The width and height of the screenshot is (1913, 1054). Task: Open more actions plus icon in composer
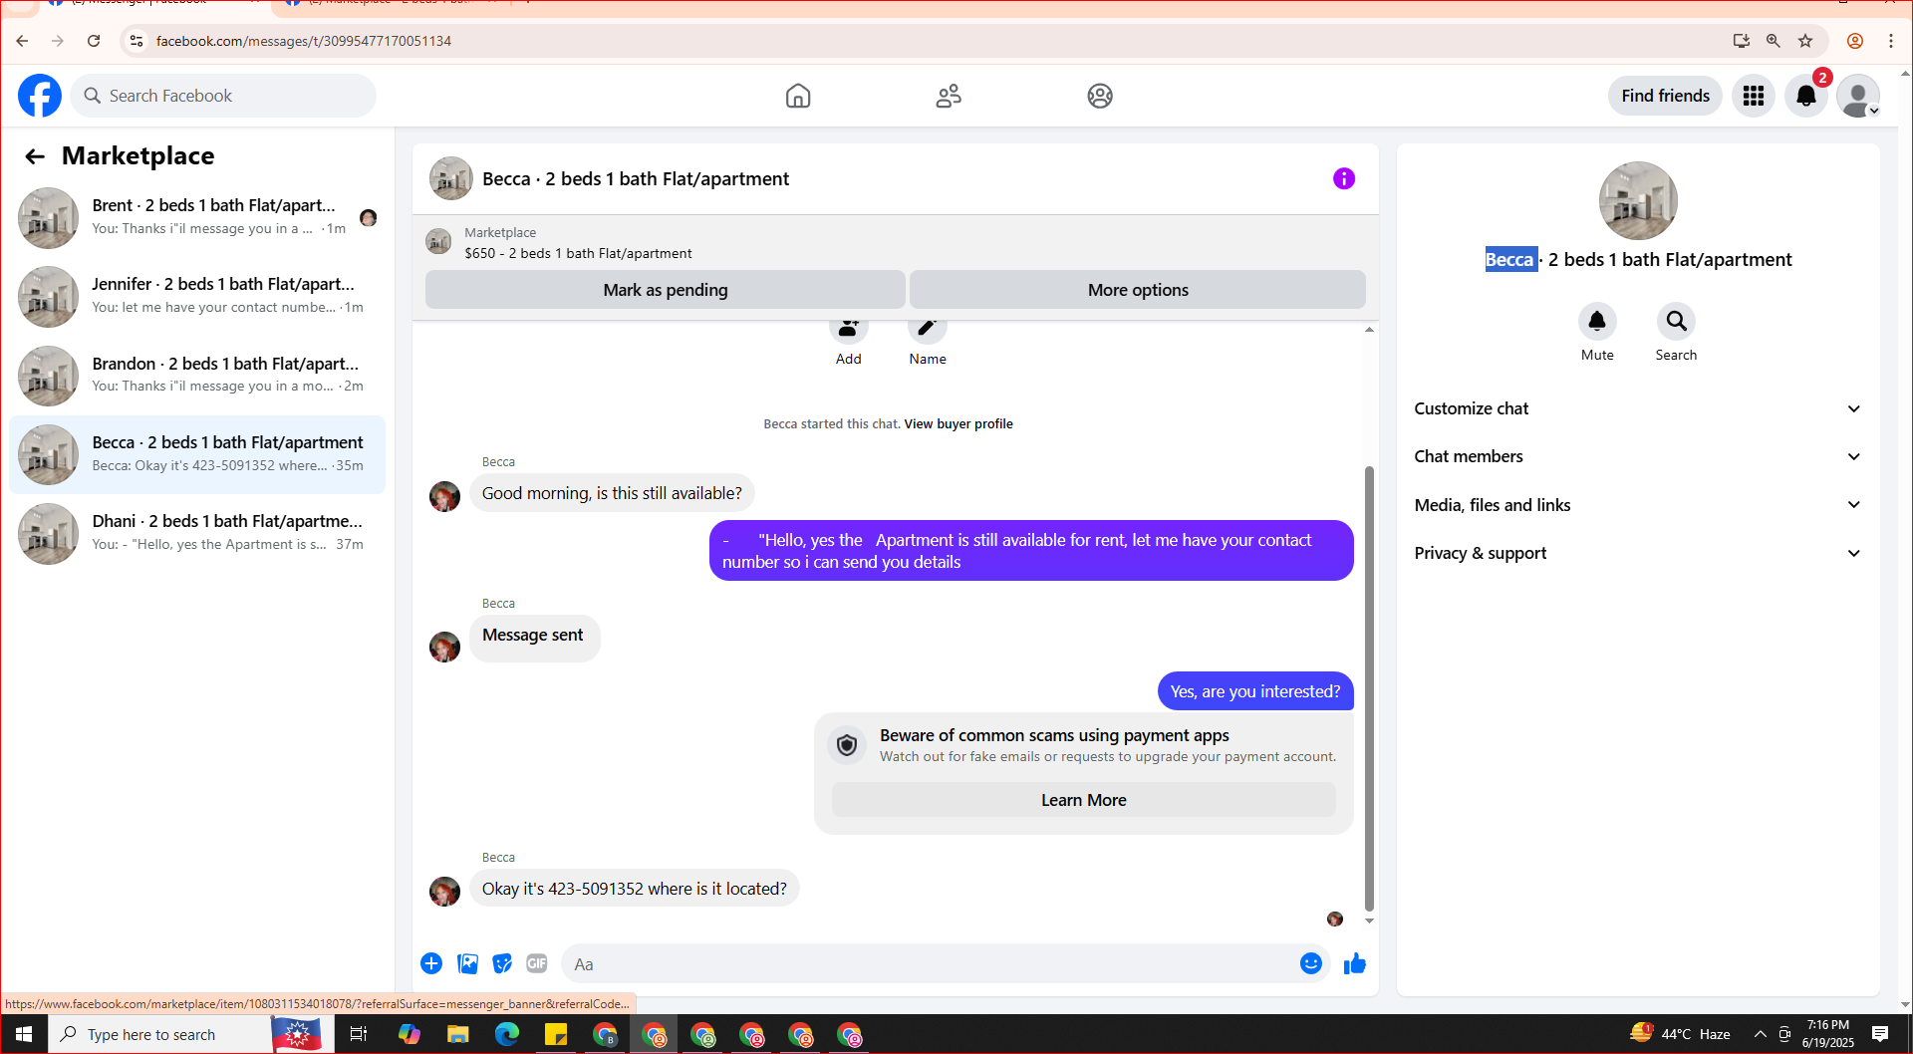[431, 963]
